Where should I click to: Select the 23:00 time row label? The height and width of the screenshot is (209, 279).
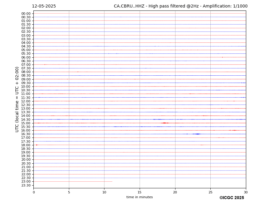tap(26, 182)
